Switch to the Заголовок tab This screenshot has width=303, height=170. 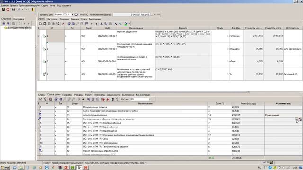click(x=52, y=19)
